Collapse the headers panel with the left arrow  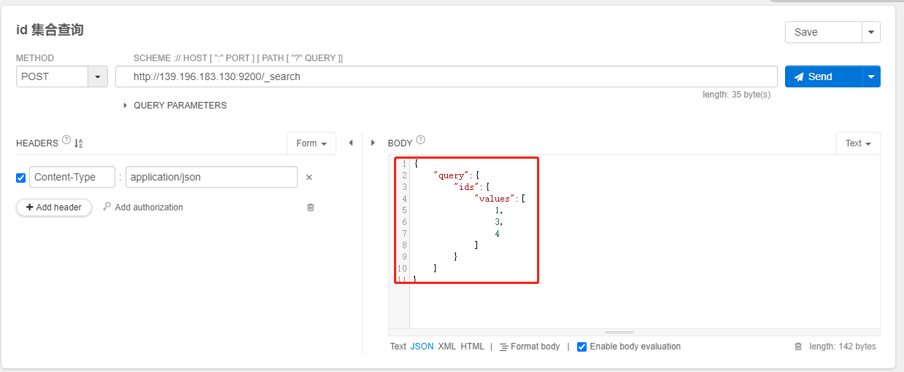pyautogui.click(x=351, y=143)
